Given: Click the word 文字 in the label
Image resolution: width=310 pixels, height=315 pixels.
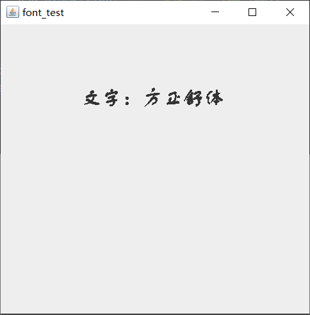Looking at the screenshot, I should 101,99.
